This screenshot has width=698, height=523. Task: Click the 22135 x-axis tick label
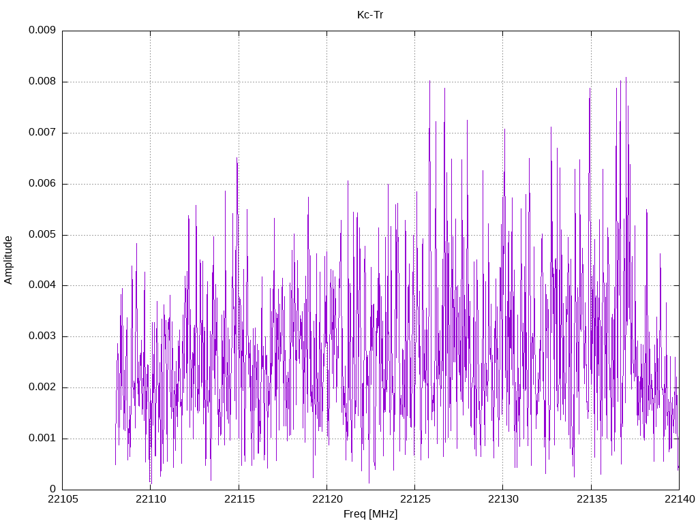(591, 500)
